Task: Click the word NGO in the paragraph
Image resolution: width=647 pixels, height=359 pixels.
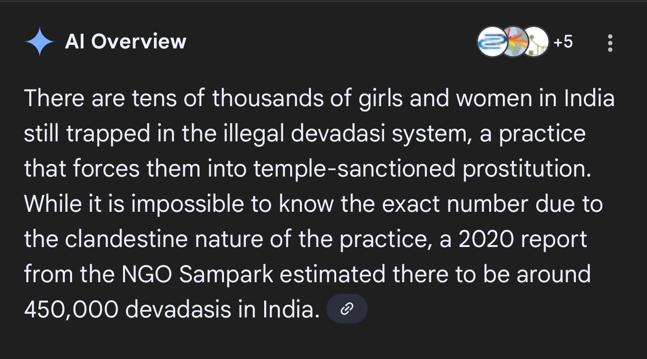Action: pos(146,274)
